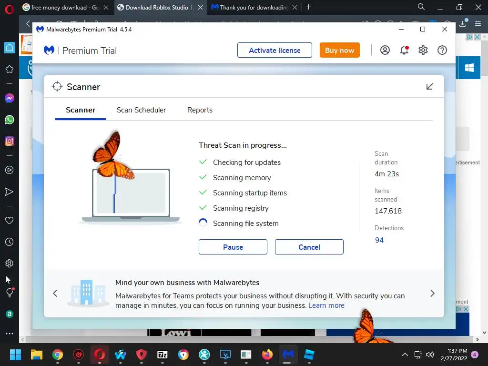Show hidden system tray icons chevron
This screenshot has width=488, height=366.
point(405,355)
